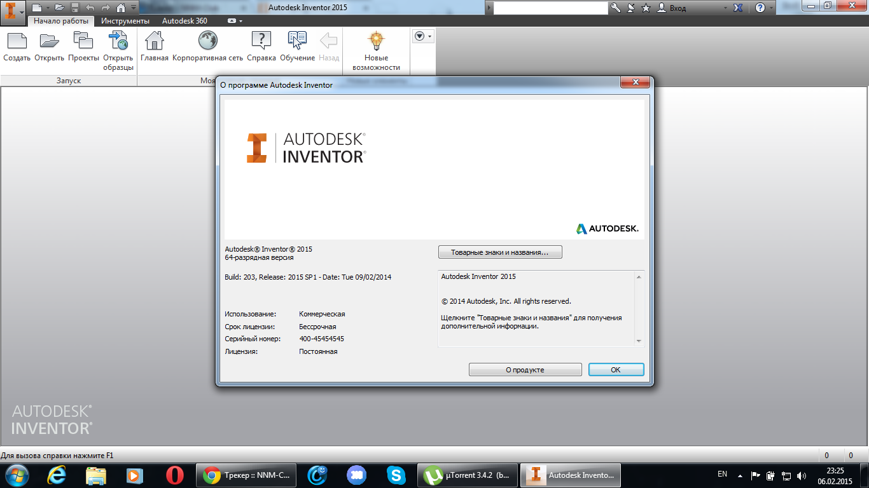Click the satellite Communication Center icon

[x=631, y=8]
